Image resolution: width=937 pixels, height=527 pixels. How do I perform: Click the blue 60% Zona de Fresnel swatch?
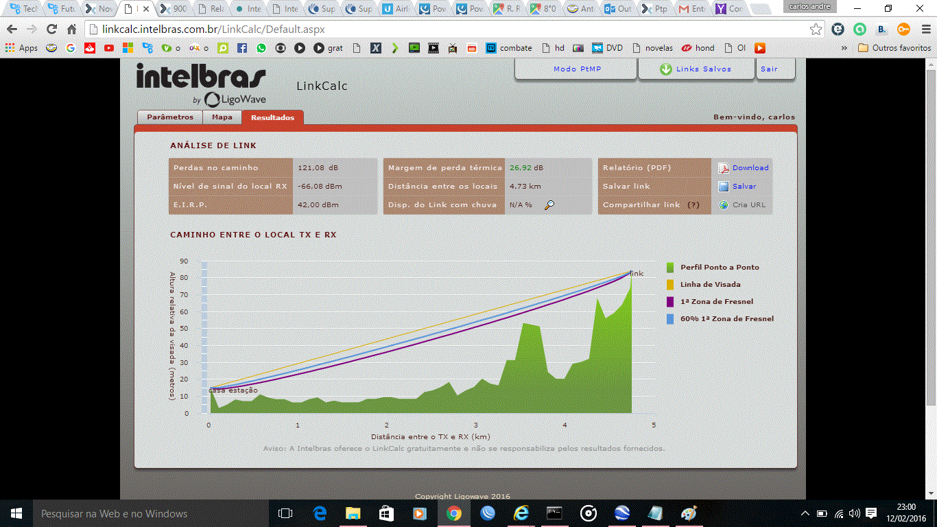click(670, 318)
